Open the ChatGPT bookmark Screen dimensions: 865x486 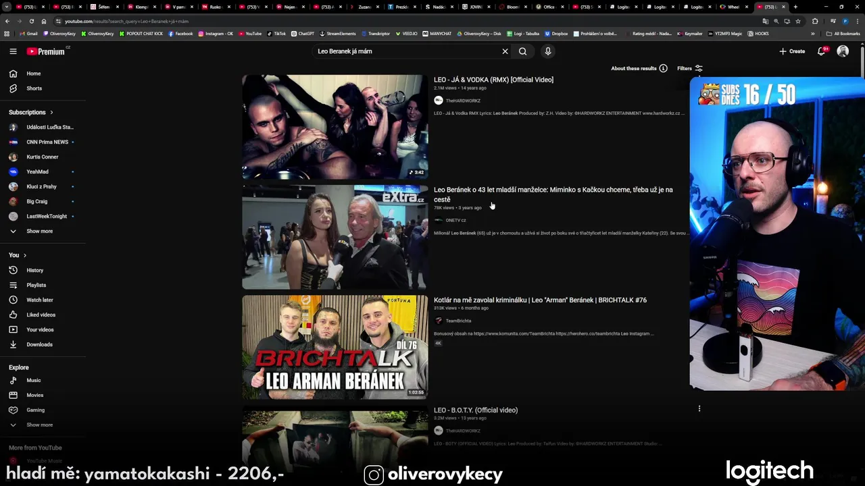point(303,33)
